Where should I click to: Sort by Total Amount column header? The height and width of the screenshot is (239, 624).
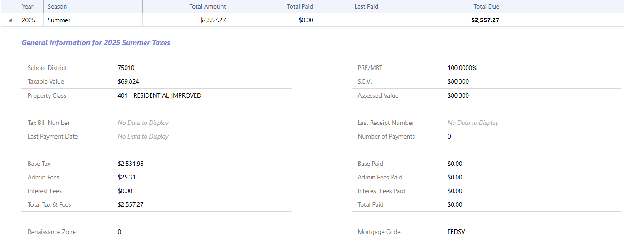coord(207,6)
